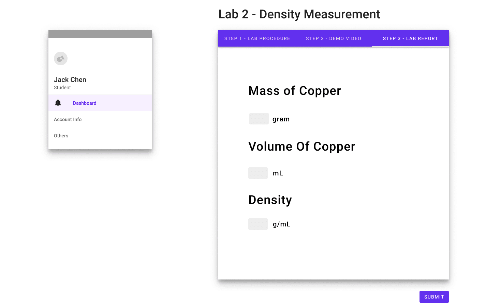Select Account Info in the sidebar
500x306 pixels.
68,119
